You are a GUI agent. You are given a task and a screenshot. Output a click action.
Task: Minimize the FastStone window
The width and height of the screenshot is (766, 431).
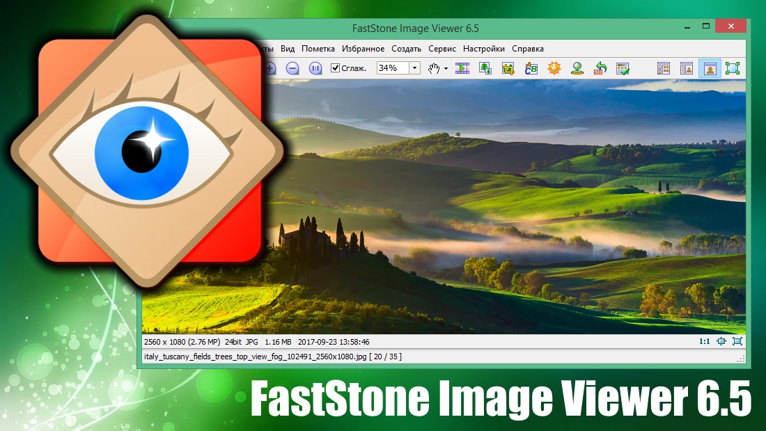pyautogui.click(x=687, y=27)
